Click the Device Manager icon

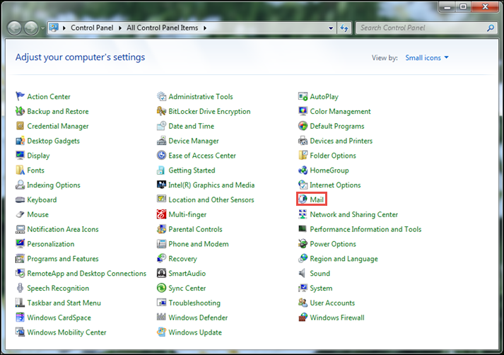(161, 141)
